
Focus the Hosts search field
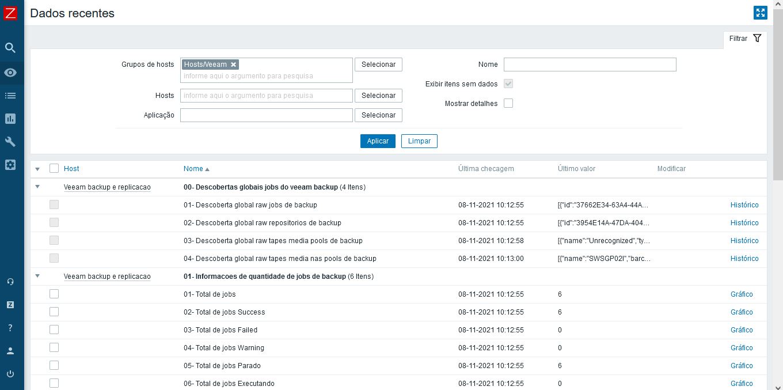click(x=267, y=96)
